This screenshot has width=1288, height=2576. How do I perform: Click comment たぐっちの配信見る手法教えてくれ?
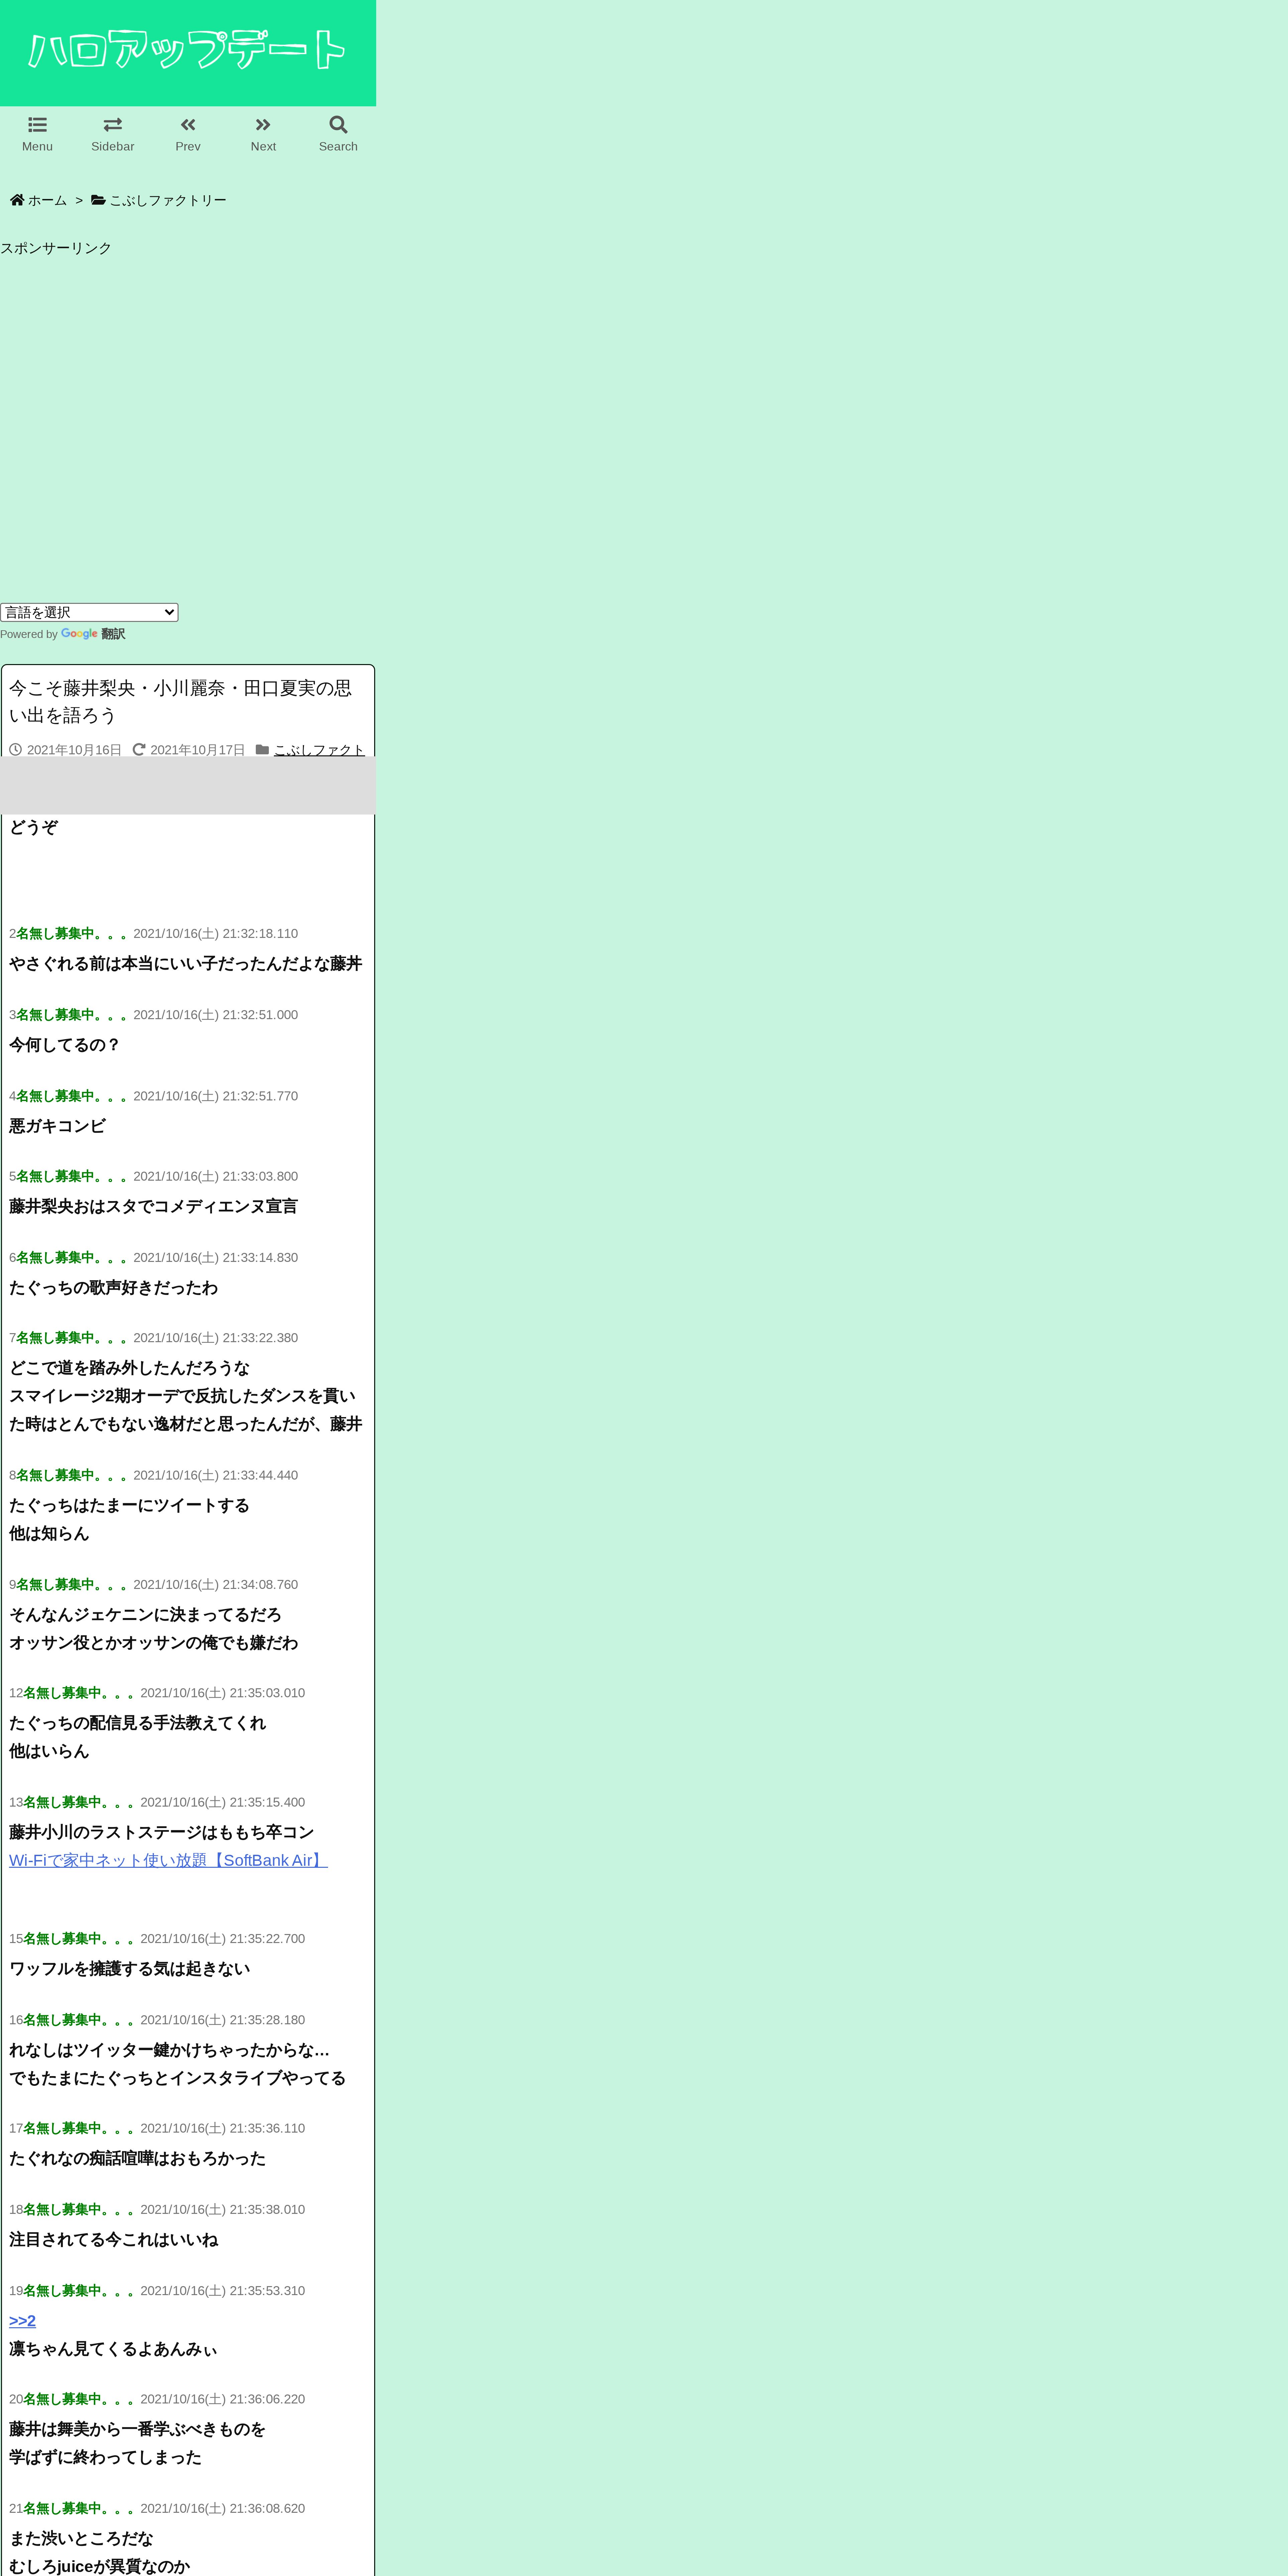[x=137, y=1723]
